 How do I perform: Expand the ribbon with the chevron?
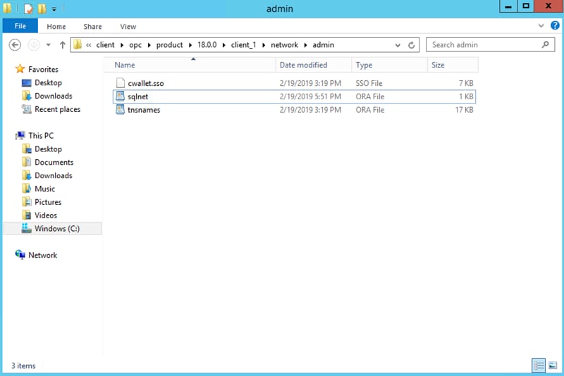click(541, 26)
